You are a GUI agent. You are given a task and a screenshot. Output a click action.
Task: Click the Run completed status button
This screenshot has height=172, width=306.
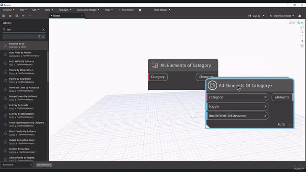(44, 165)
